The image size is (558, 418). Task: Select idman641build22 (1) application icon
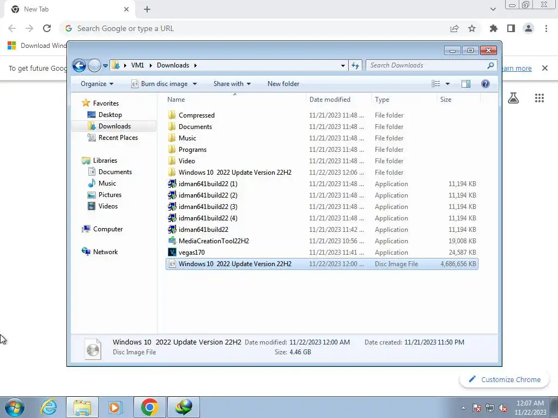[172, 184]
